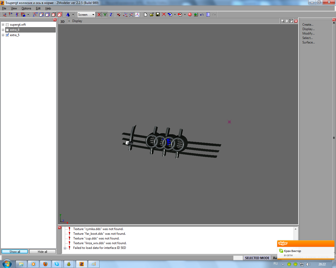Enable the extra_8 visibility checkbox
336x268 pixels.
(x=7, y=30)
